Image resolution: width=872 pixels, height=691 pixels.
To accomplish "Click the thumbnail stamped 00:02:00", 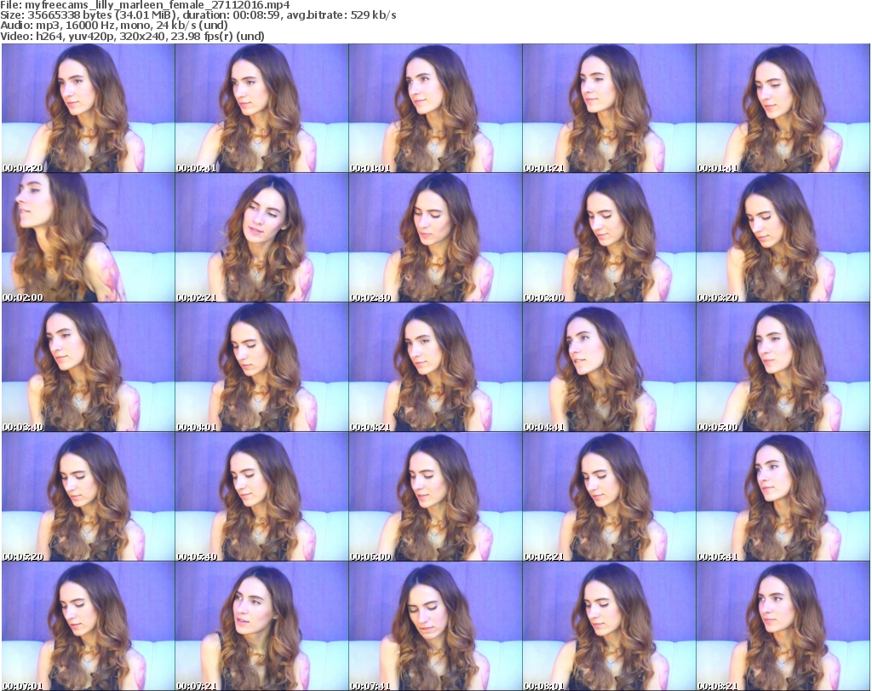I will pos(88,238).
